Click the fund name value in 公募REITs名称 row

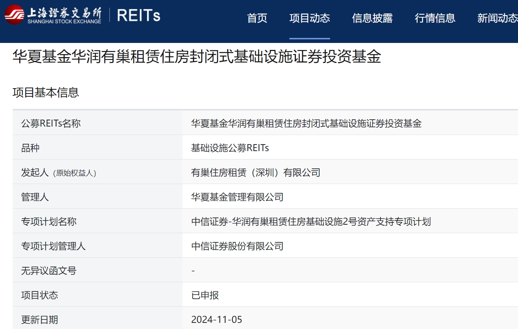click(x=306, y=123)
